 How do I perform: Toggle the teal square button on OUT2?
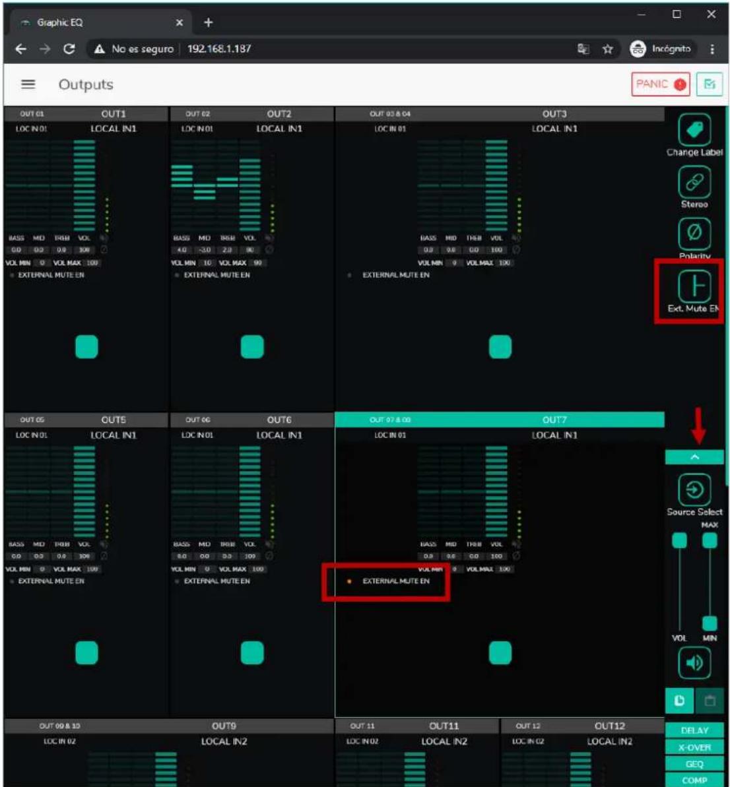(252, 347)
